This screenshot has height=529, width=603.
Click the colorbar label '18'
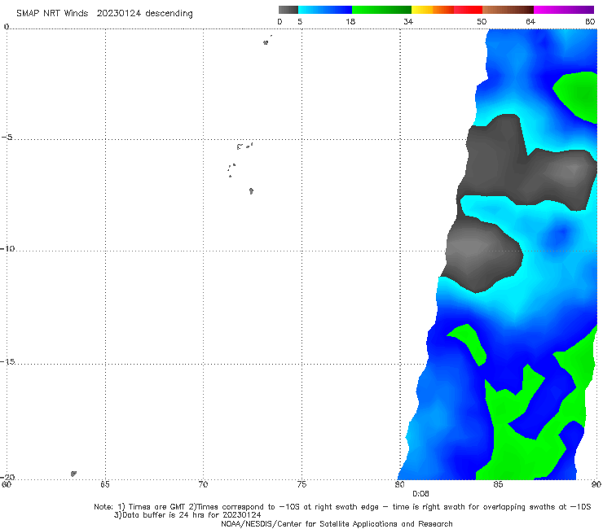pyautogui.click(x=350, y=22)
